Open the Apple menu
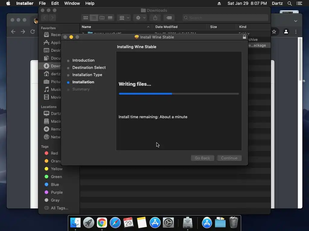 coord(8,3)
